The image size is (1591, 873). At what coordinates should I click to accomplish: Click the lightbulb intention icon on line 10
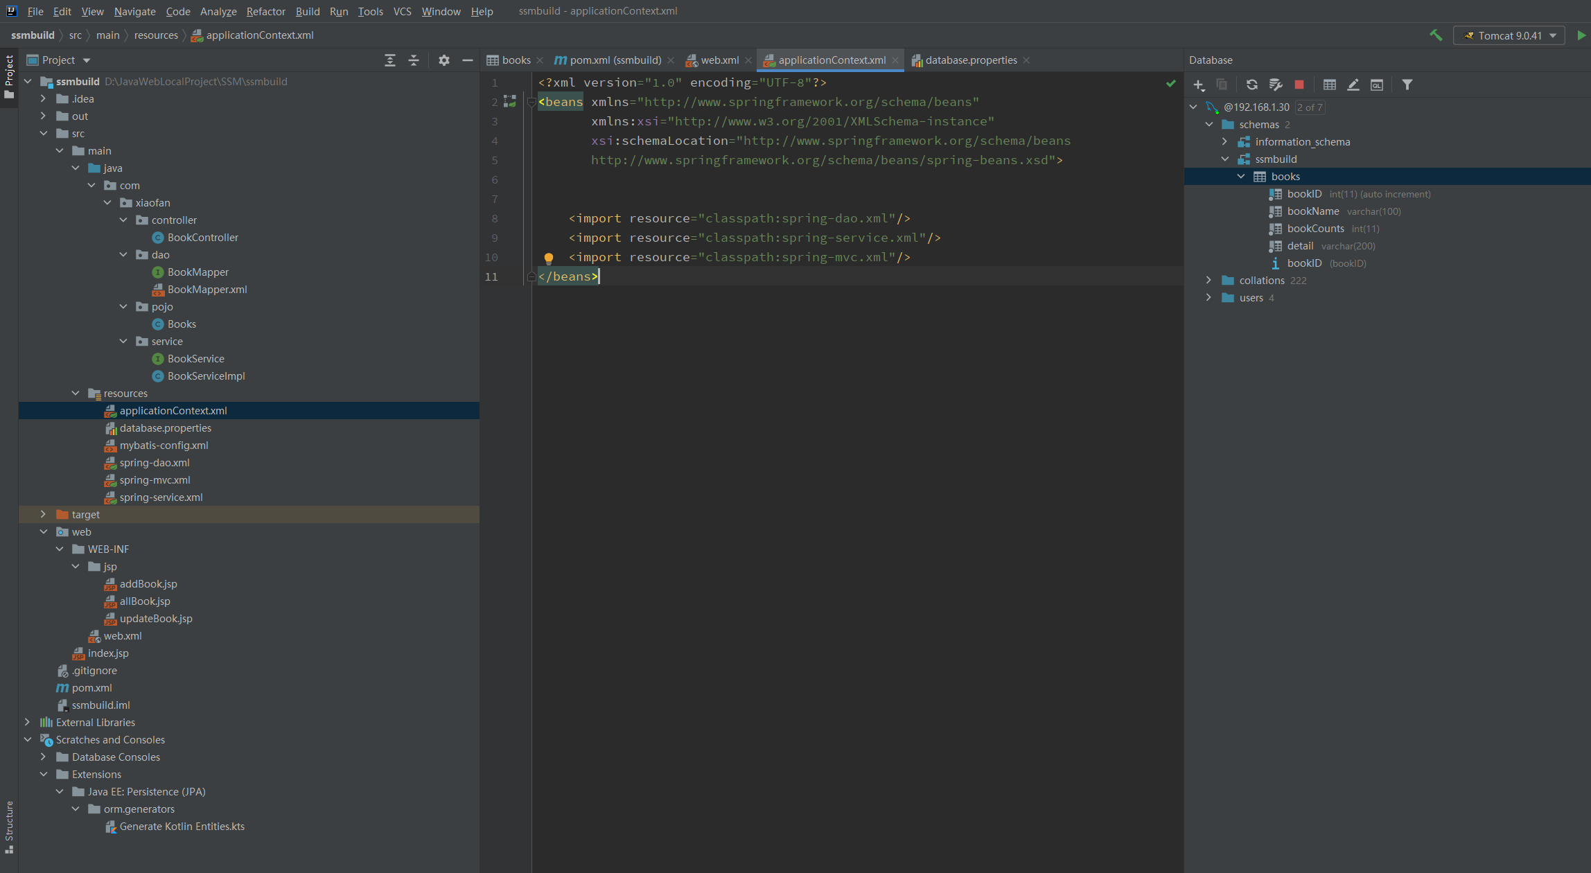549,258
